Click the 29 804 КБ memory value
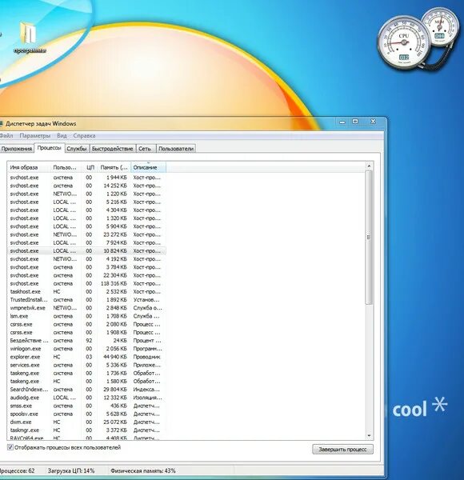 click(x=115, y=390)
